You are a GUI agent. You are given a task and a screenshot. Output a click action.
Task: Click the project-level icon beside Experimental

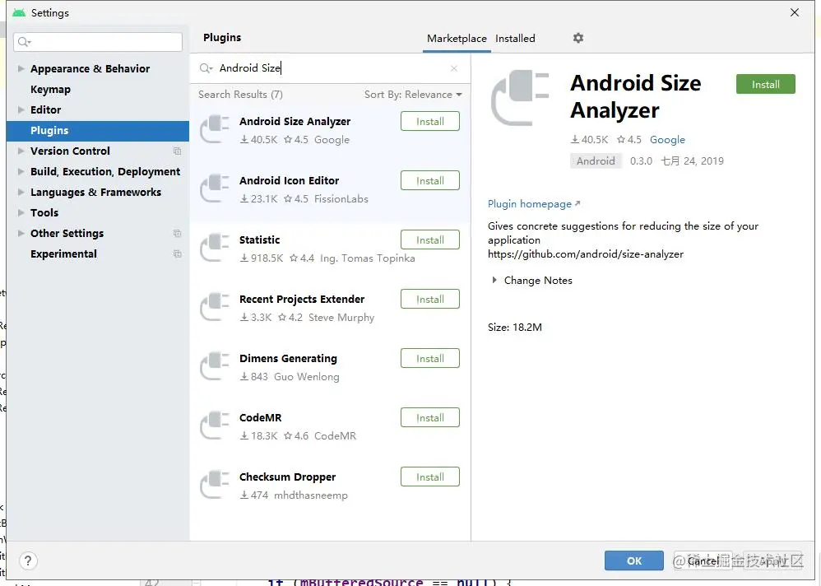point(178,253)
